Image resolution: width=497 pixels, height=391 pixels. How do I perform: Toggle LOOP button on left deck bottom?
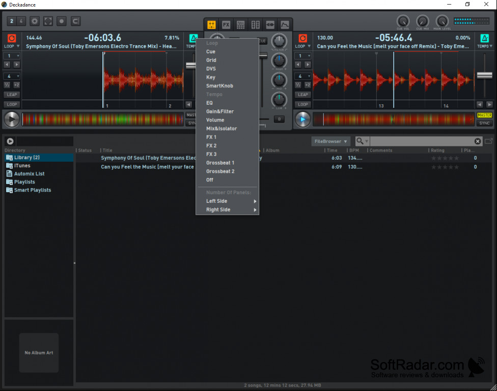pos(12,104)
